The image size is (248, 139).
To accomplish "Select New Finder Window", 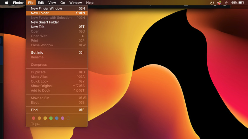I will coord(46,8).
